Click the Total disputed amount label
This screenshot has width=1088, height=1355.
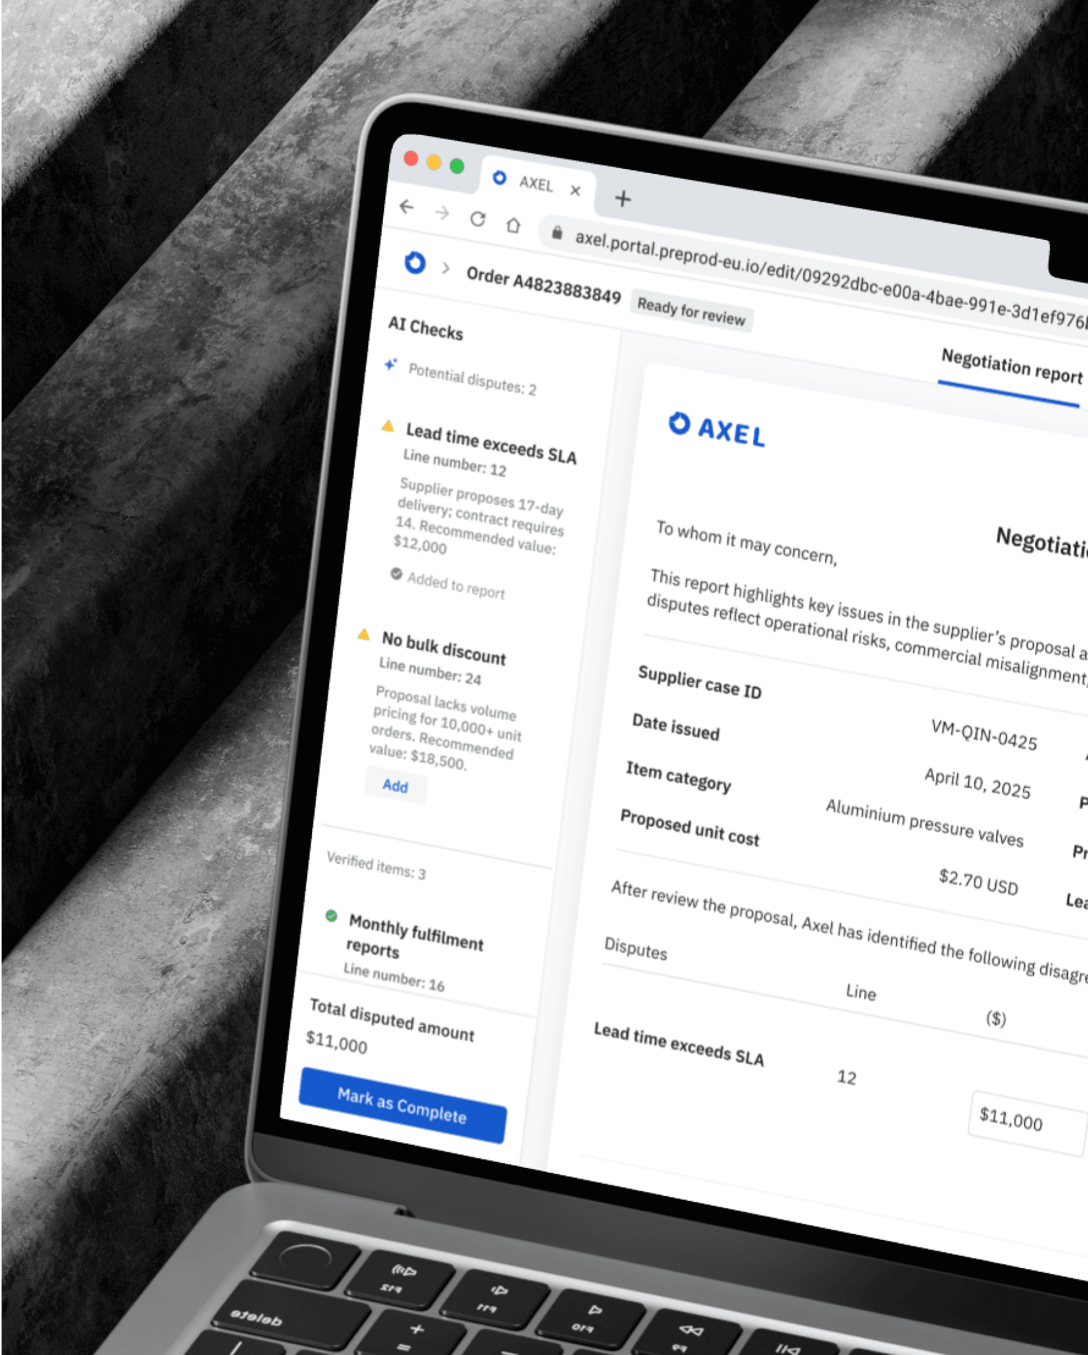pyautogui.click(x=392, y=1019)
